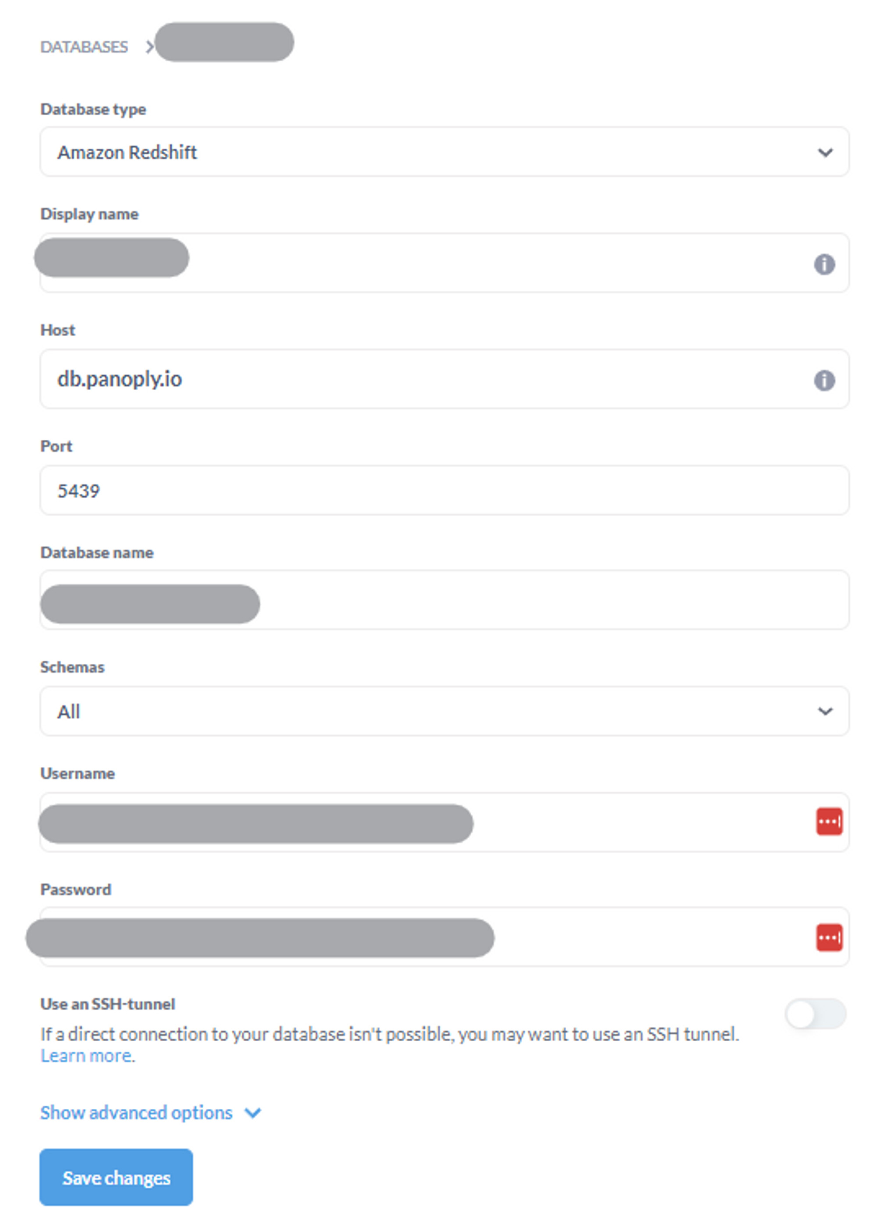Open the Schemas dropdown showing All
The height and width of the screenshot is (1232, 876).
[445, 711]
